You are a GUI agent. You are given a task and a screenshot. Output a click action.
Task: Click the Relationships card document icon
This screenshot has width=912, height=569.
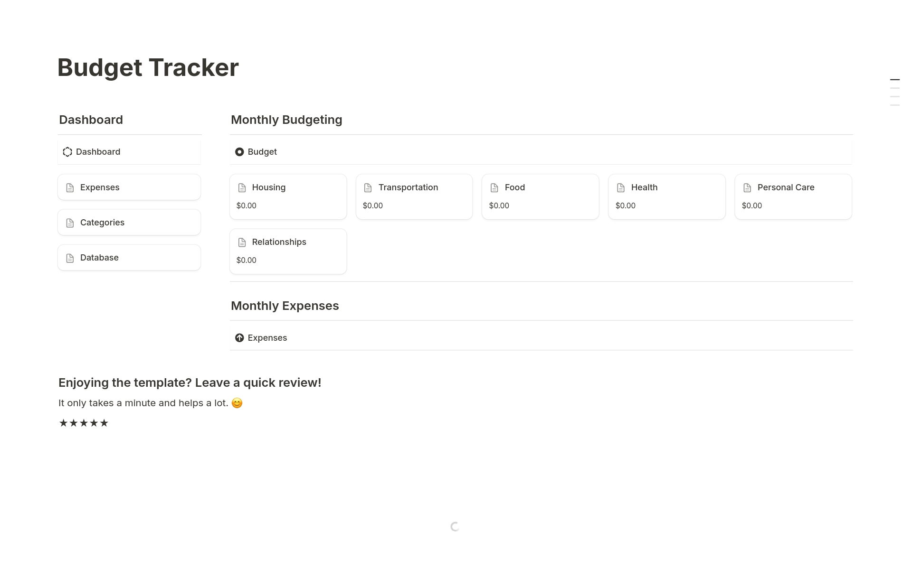[x=242, y=242]
